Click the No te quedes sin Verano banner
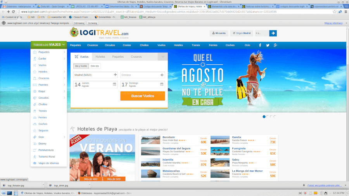Image resolution: width=349 pixels, height=196 pixels. 102,158
